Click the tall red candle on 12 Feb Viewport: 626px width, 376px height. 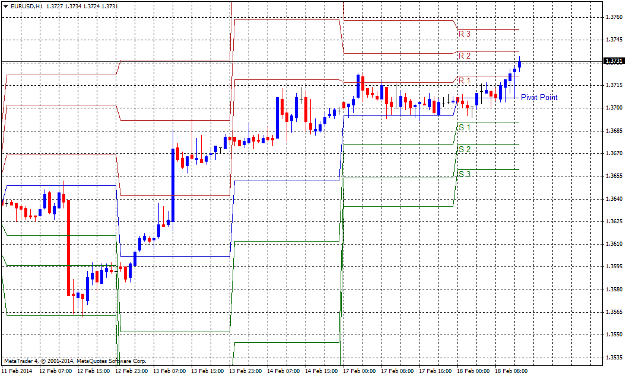69,248
